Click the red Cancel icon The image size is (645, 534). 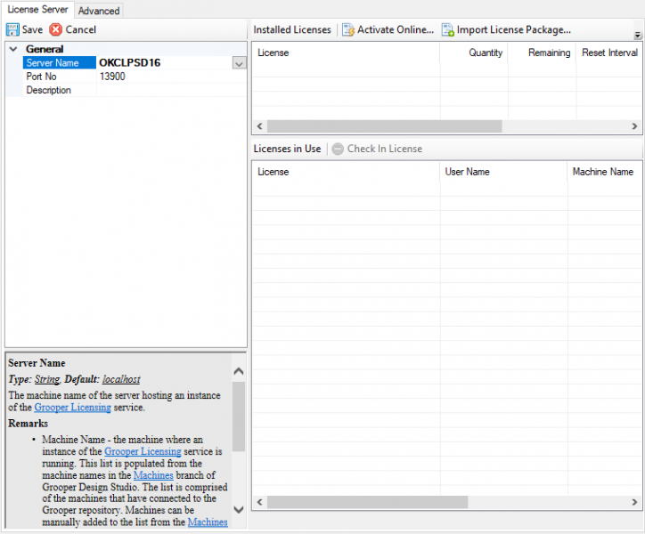[x=55, y=29]
